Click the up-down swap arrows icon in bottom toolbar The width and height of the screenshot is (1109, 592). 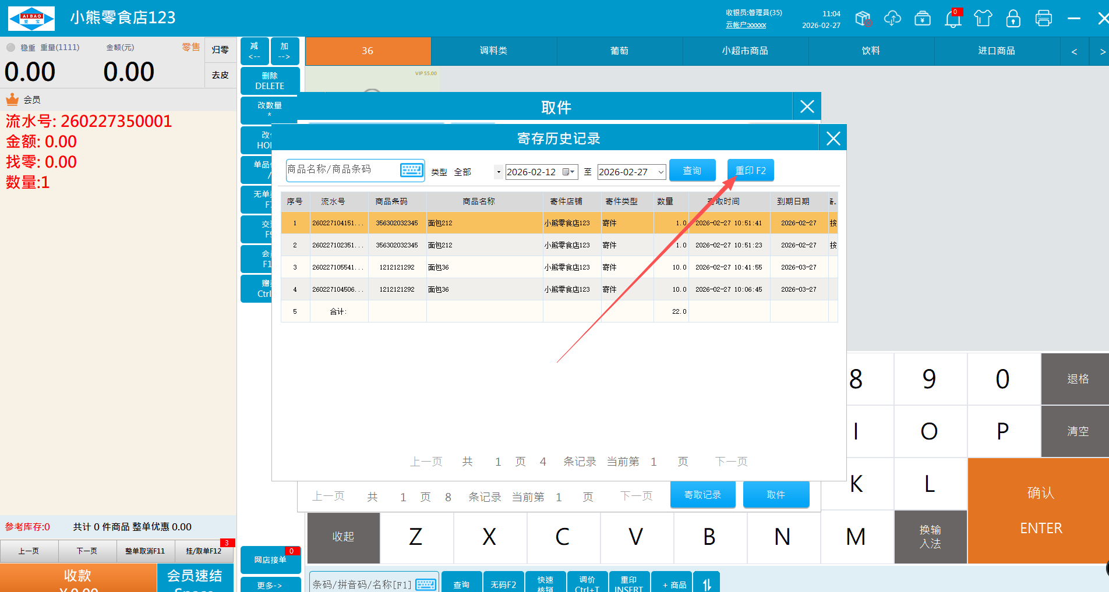pyautogui.click(x=707, y=584)
